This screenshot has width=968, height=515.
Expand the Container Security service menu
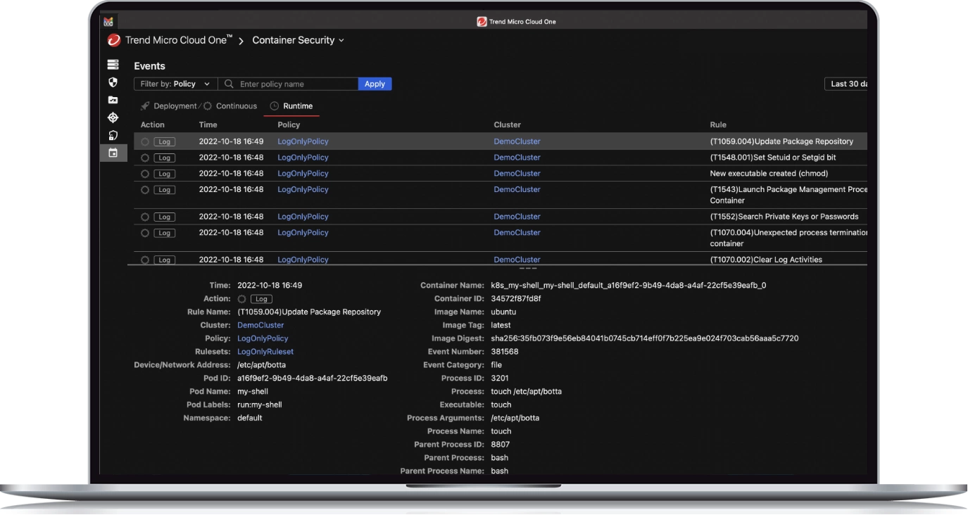(298, 40)
